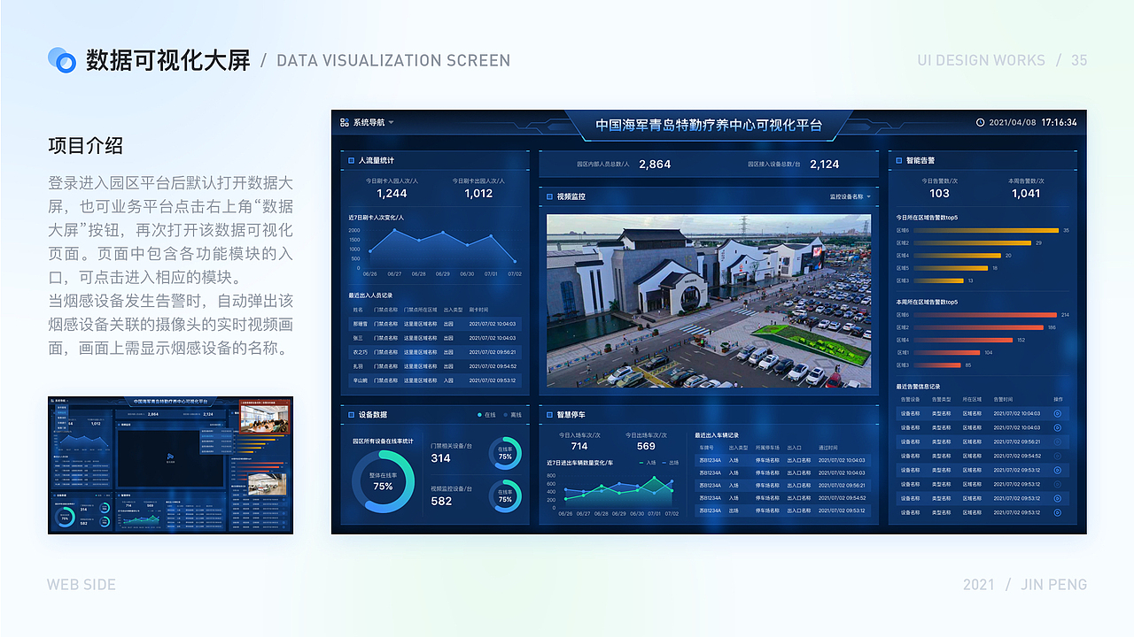The height and width of the screenshot is (637, 1134).
Task: Open the small dashboard preview thumbnail
Action: point(170,464)
